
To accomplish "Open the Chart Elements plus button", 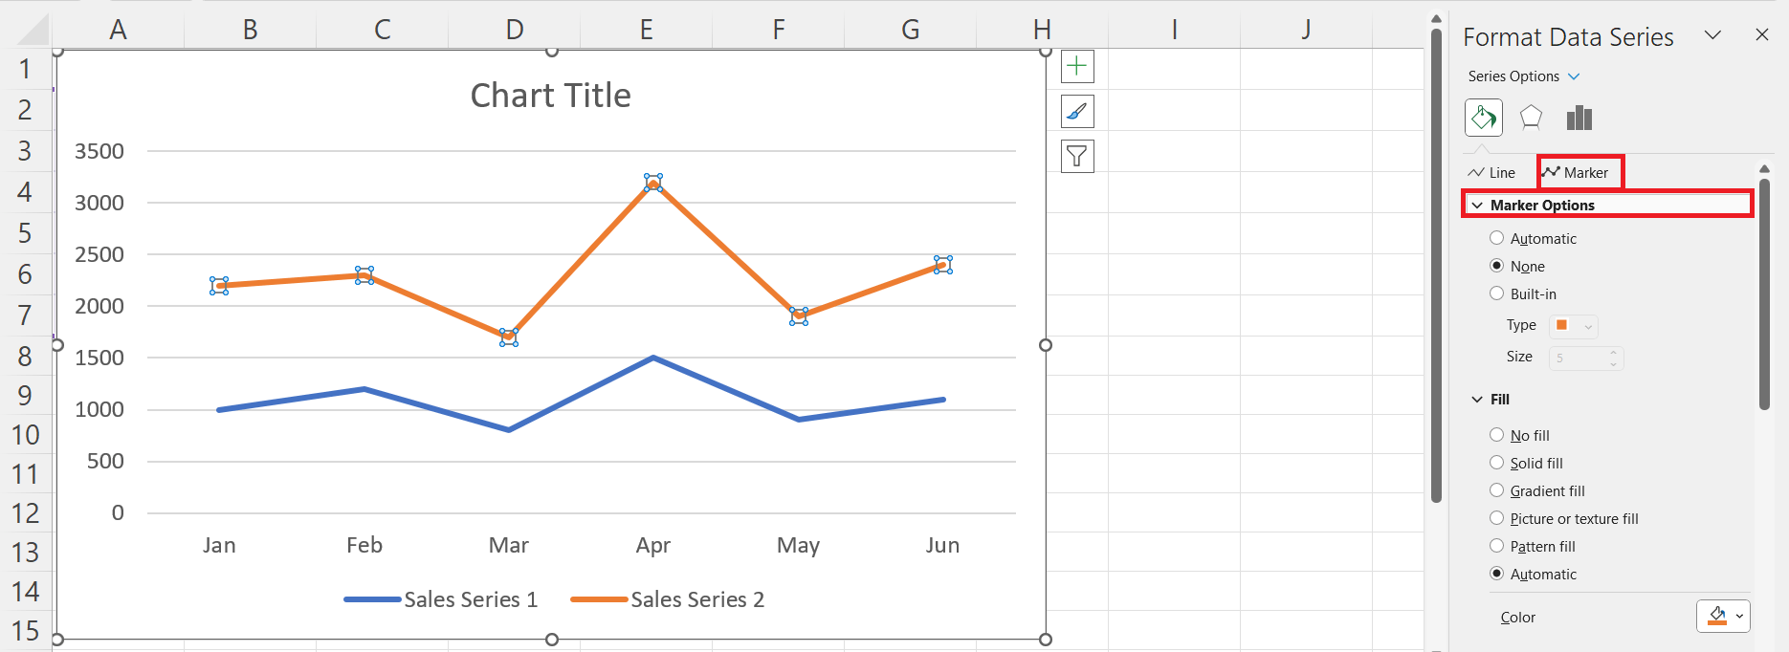I will (1077, 67).
